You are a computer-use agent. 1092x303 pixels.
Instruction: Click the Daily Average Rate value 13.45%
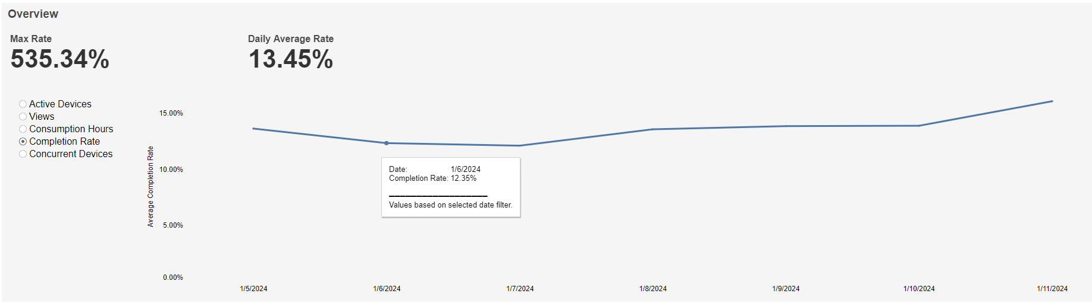point(291,59)
